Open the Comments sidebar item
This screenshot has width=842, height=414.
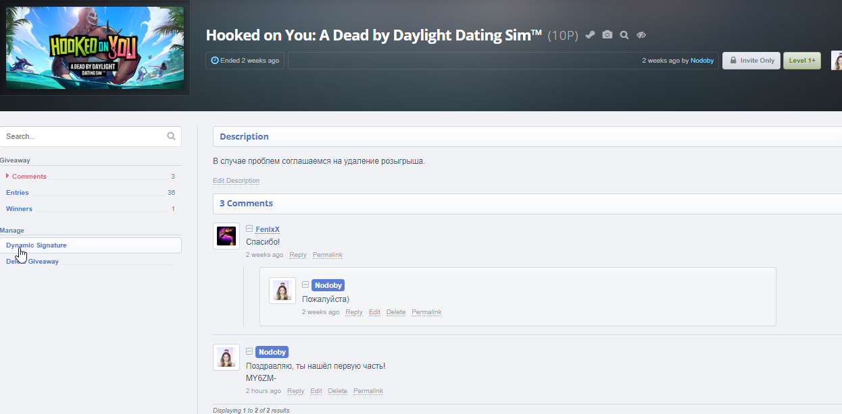91,177
